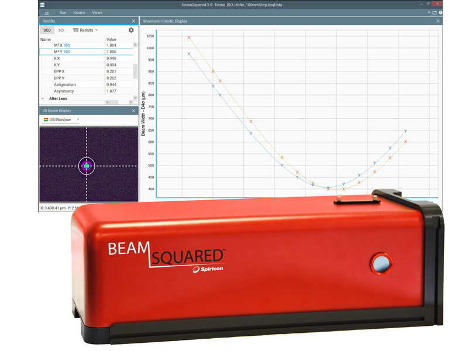This screenshot has height=351, width=468.
Task: Open the Run menu
Action: coord(63,12)
